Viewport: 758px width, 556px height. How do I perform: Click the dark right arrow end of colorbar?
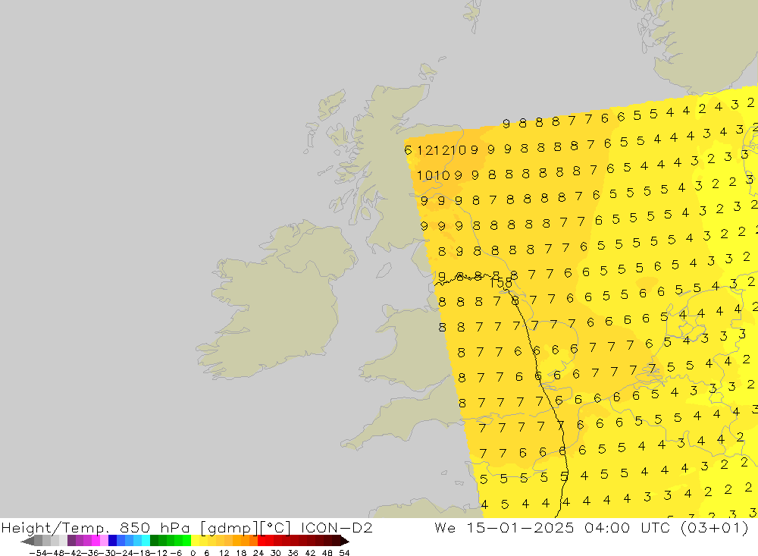tap(345, 541)
